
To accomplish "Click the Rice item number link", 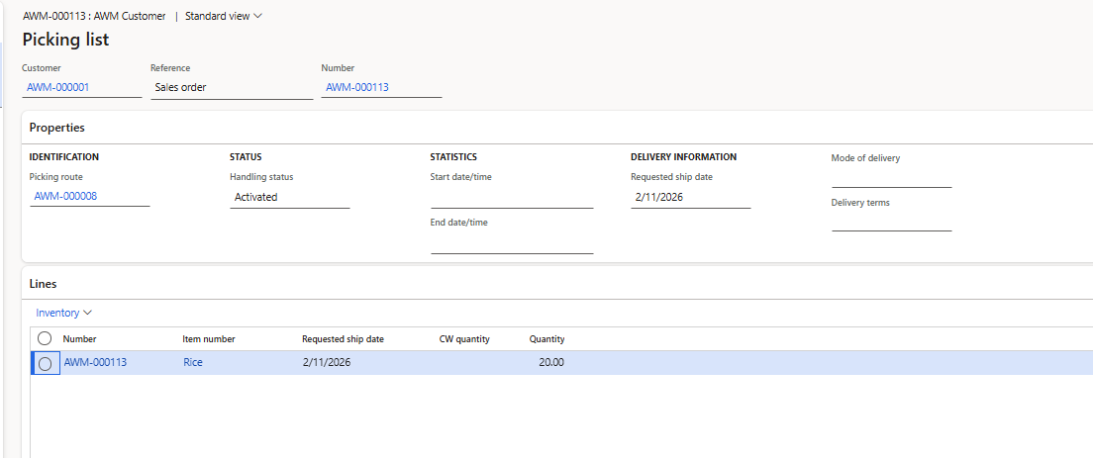I will (x=193, y=362).
